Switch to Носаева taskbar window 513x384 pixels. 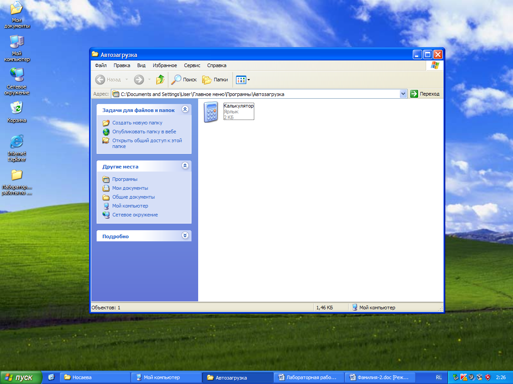[x=95, y=377]
